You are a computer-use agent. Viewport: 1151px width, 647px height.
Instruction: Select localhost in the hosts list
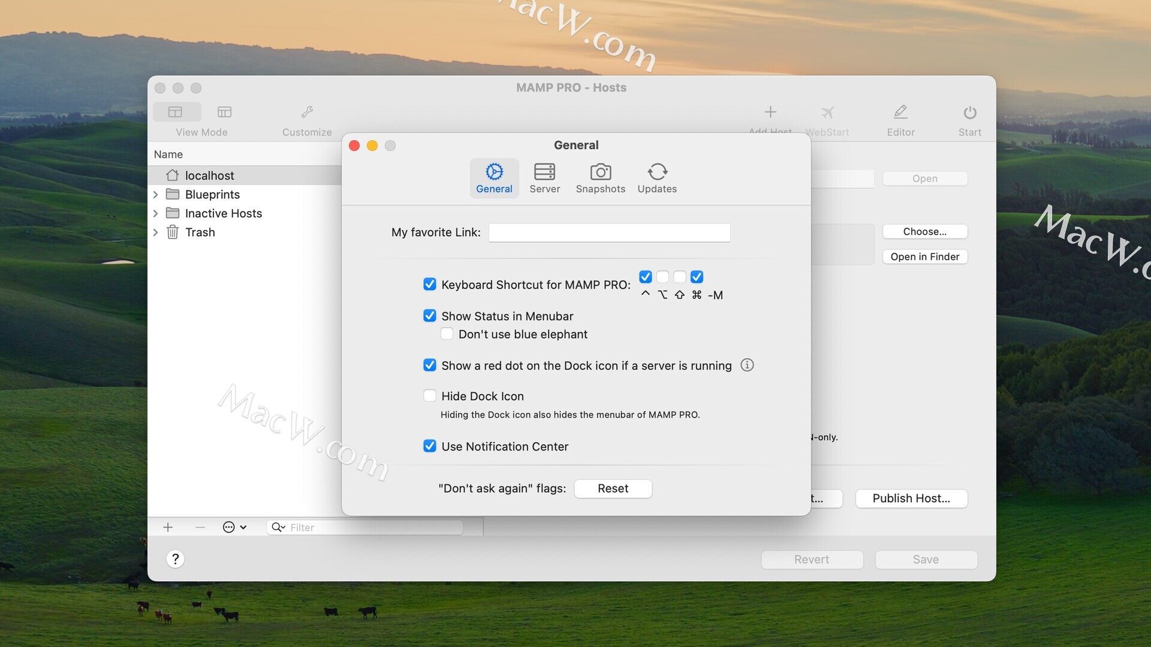(x=245, y=176)
